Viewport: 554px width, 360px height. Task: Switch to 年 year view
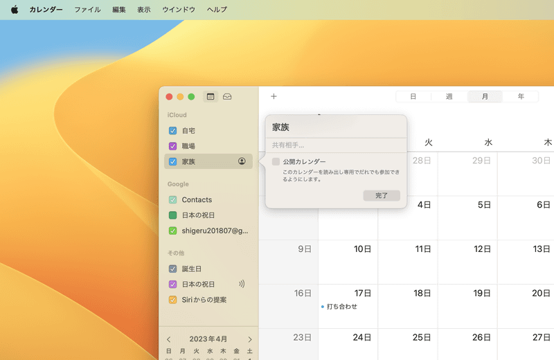521,96
